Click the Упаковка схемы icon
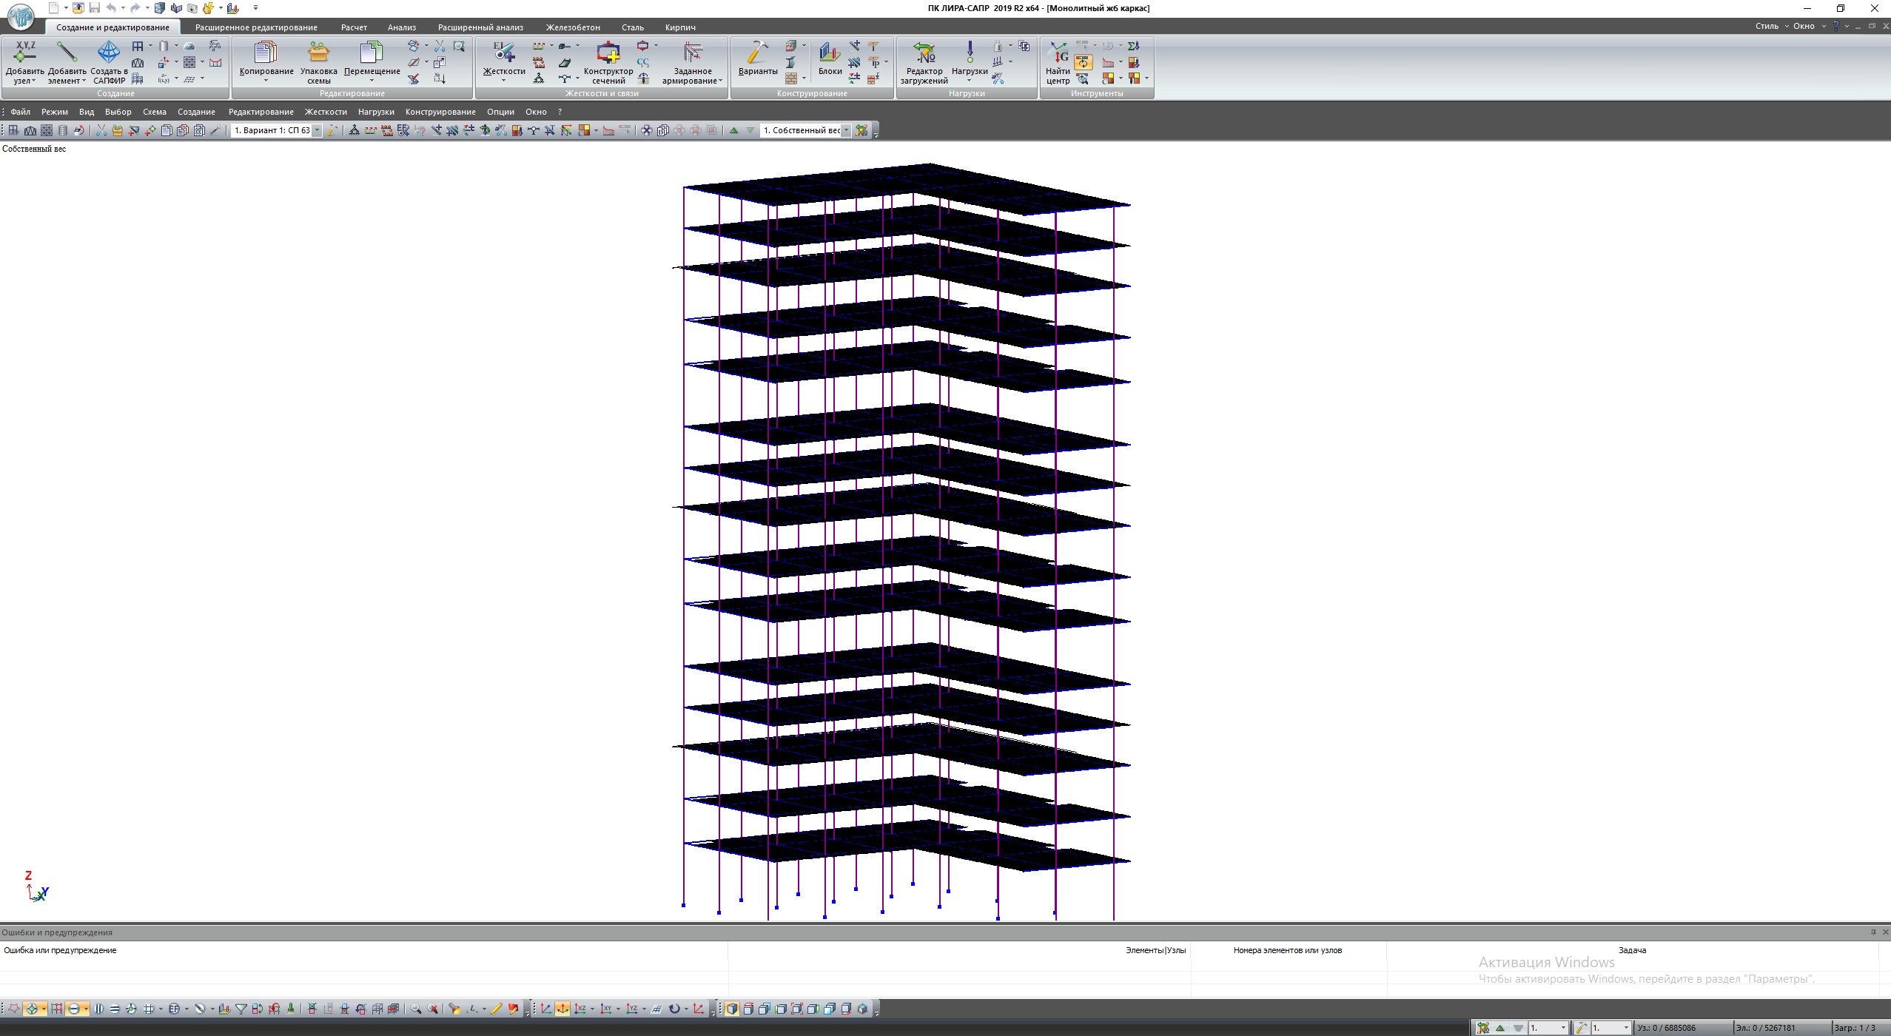 click(x=318, y=53)
